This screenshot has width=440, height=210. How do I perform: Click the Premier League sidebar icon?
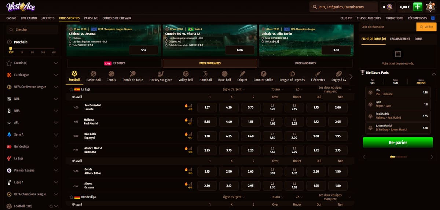9,170
